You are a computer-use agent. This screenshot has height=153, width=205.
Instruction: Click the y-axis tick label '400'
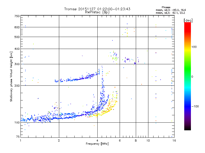17,49
